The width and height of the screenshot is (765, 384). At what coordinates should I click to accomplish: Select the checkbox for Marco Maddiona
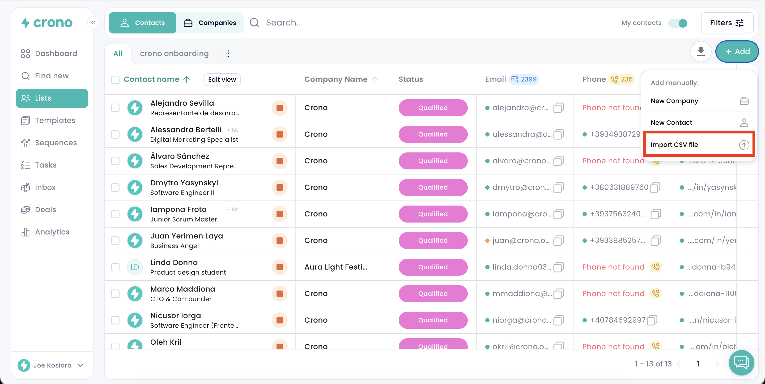(x=115, y=294)
